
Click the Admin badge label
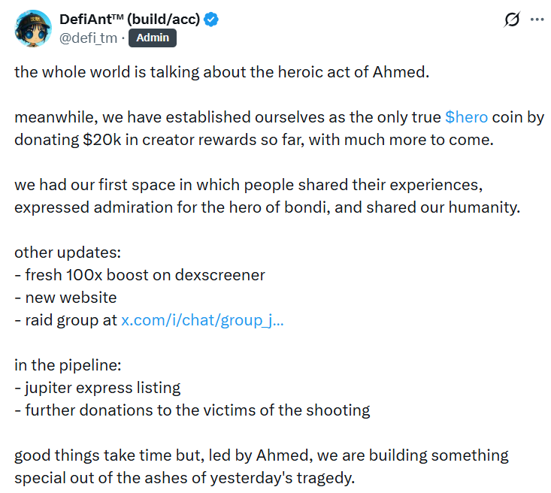click(x=153, y=38)
